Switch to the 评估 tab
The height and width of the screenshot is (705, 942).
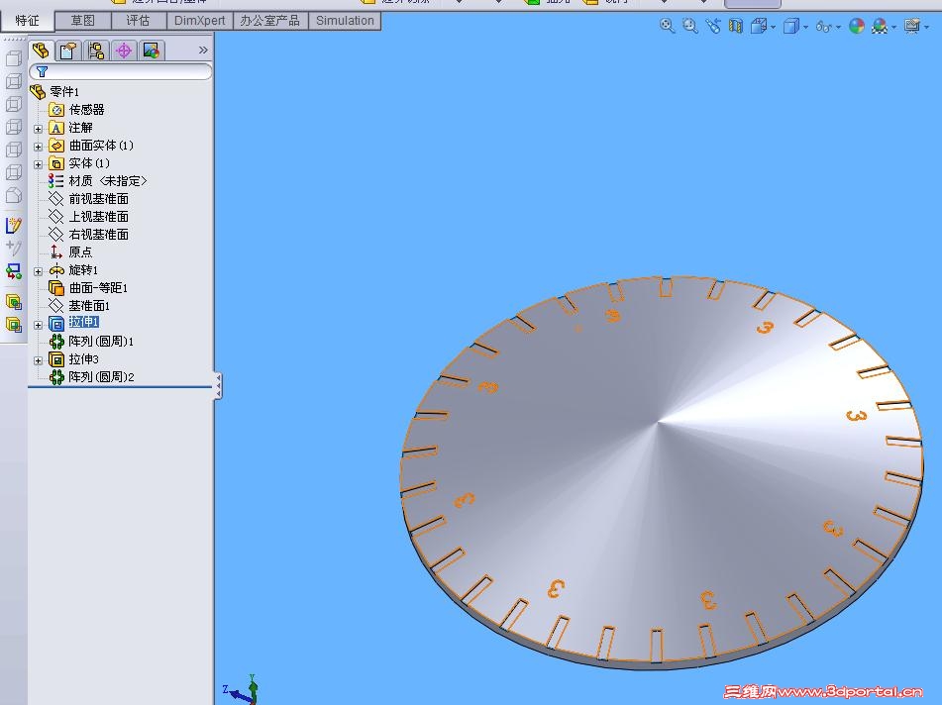pyautogui.click(x=138, y=21)
